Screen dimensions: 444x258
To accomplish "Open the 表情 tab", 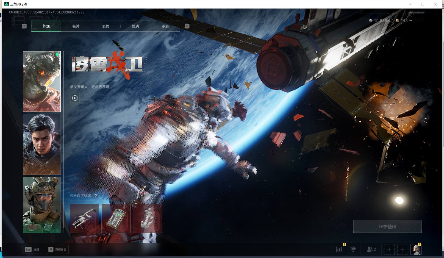I will pos(106,26).
